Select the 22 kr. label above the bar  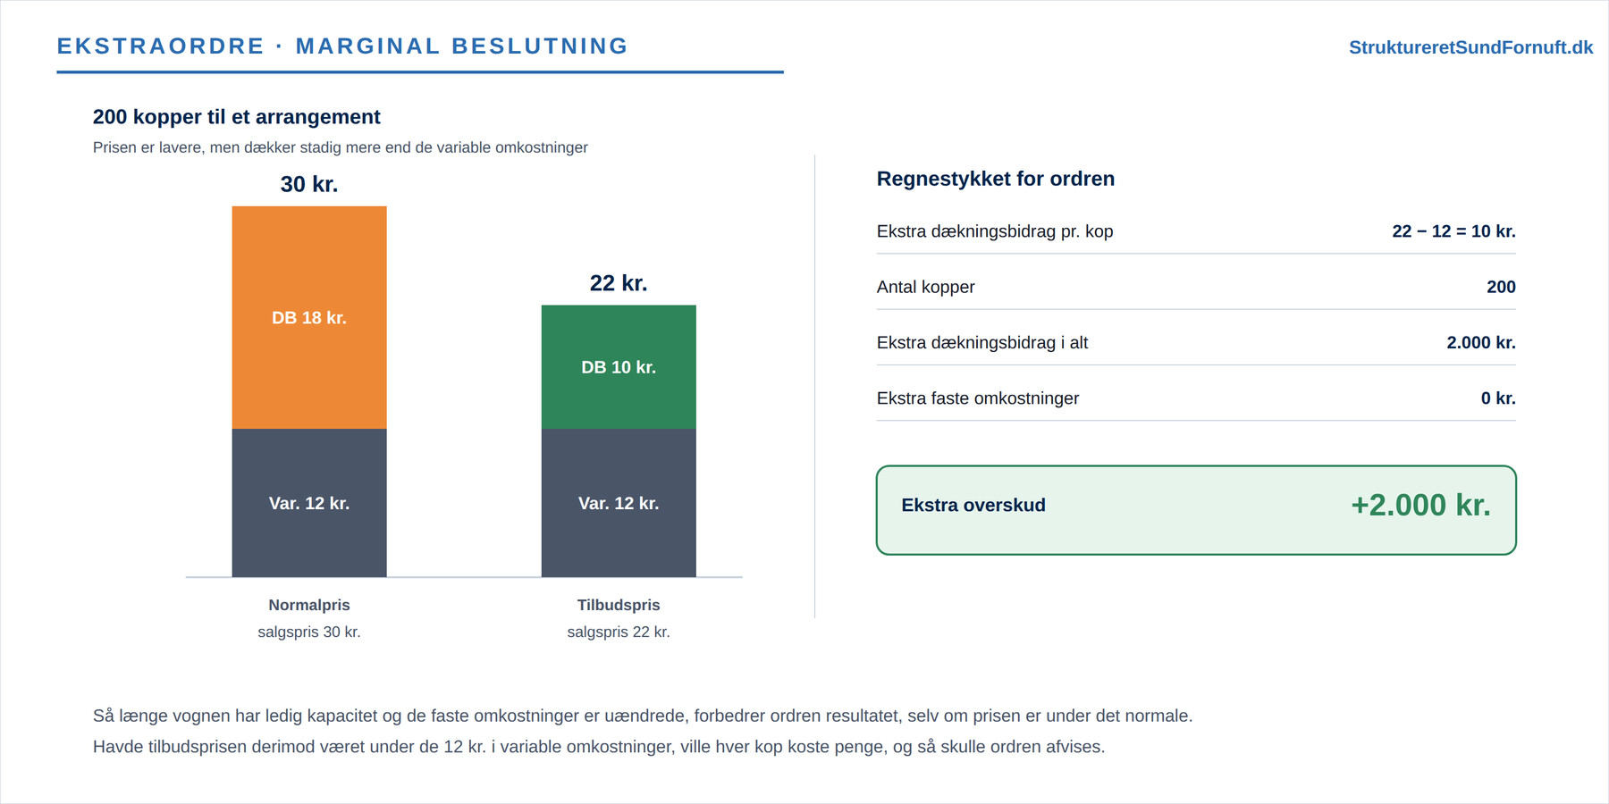click(x=619, y=283)
